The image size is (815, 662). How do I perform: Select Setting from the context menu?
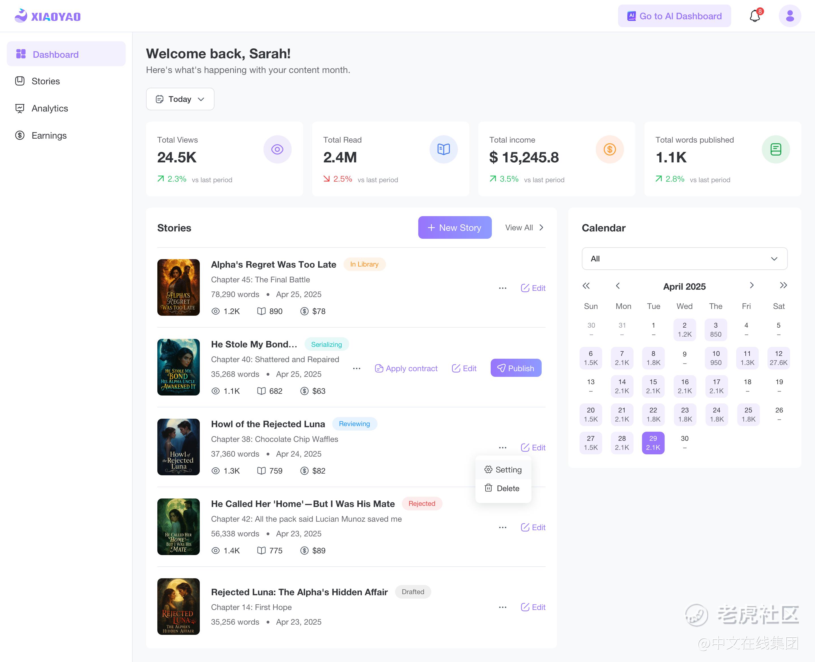point(503,470)
